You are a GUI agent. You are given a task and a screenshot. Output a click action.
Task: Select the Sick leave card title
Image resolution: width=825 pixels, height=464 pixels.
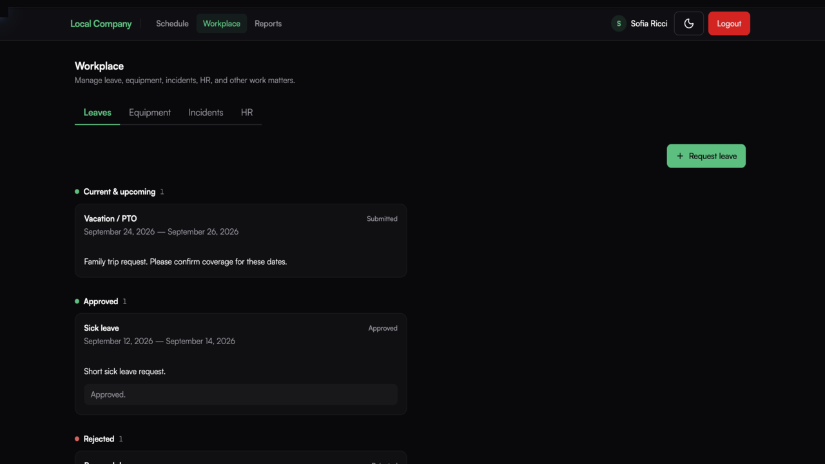pos(101,328)
